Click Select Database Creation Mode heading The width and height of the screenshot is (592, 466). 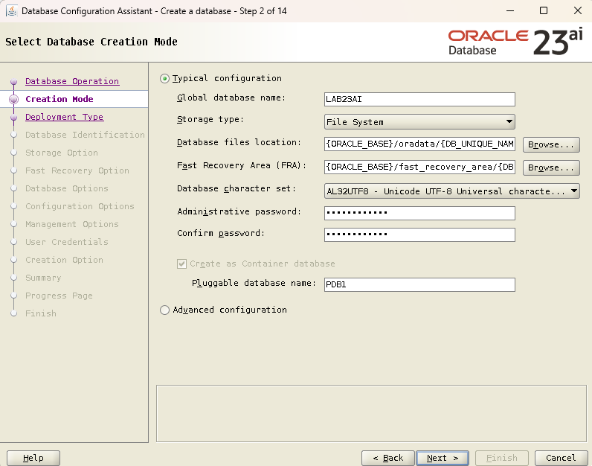pyautogui.click(x=91, y=42)
